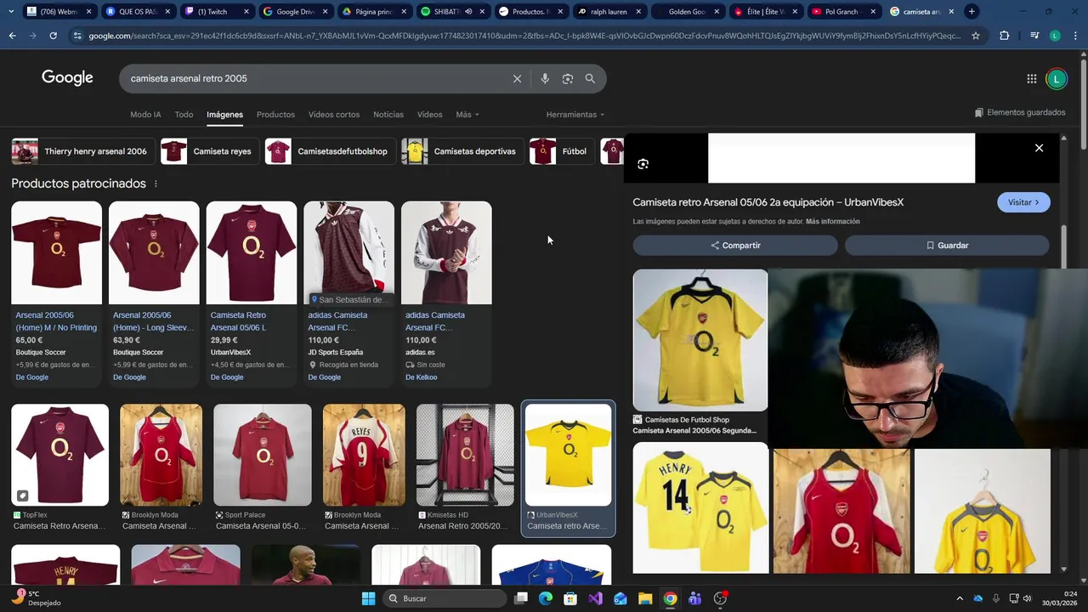Switch to Todo results tab

point(184,115)
